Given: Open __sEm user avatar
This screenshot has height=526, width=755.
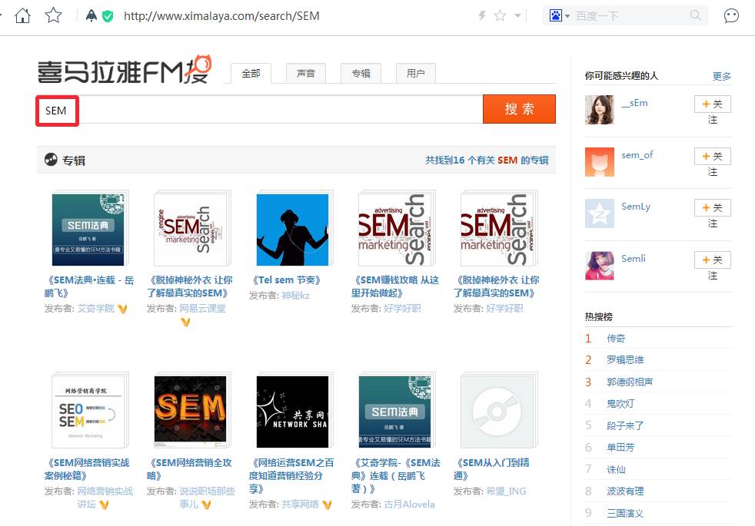Looking at the screenshot, I should point(600,110).
